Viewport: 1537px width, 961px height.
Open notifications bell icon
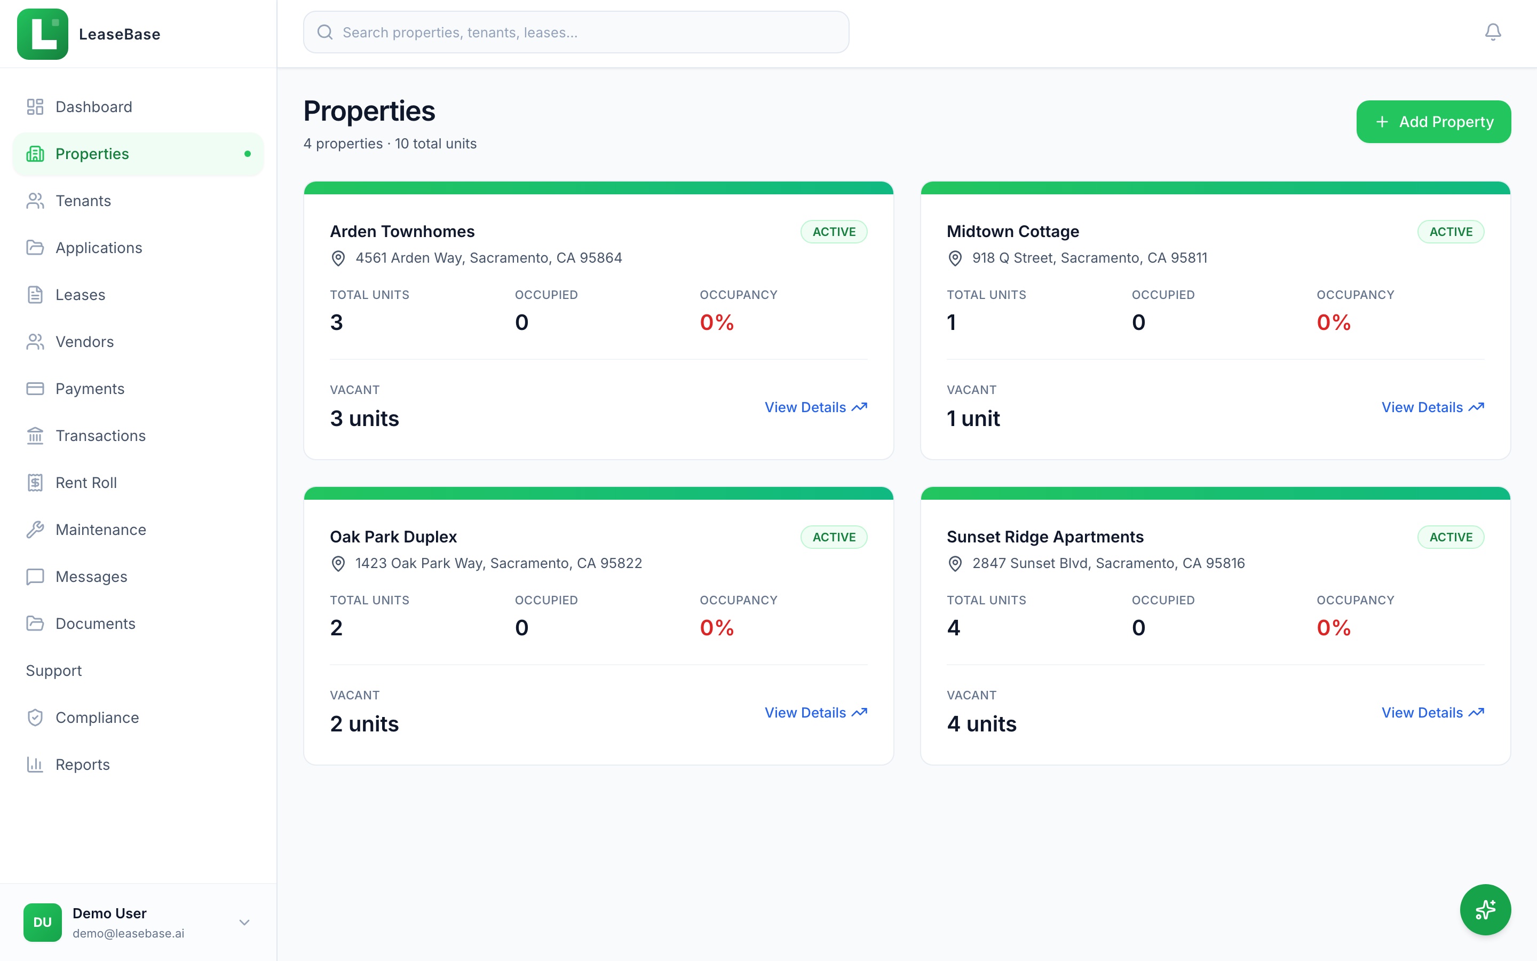[x=1493, y=32]
